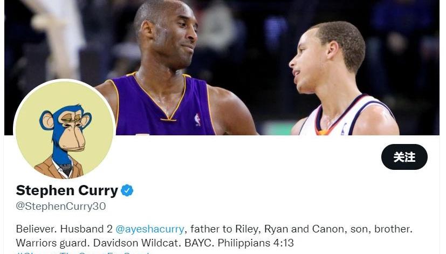Viewport: 446px width, 254px height.
Task: Open the blue ape profile avatar
Action: [x=65, y=130]
